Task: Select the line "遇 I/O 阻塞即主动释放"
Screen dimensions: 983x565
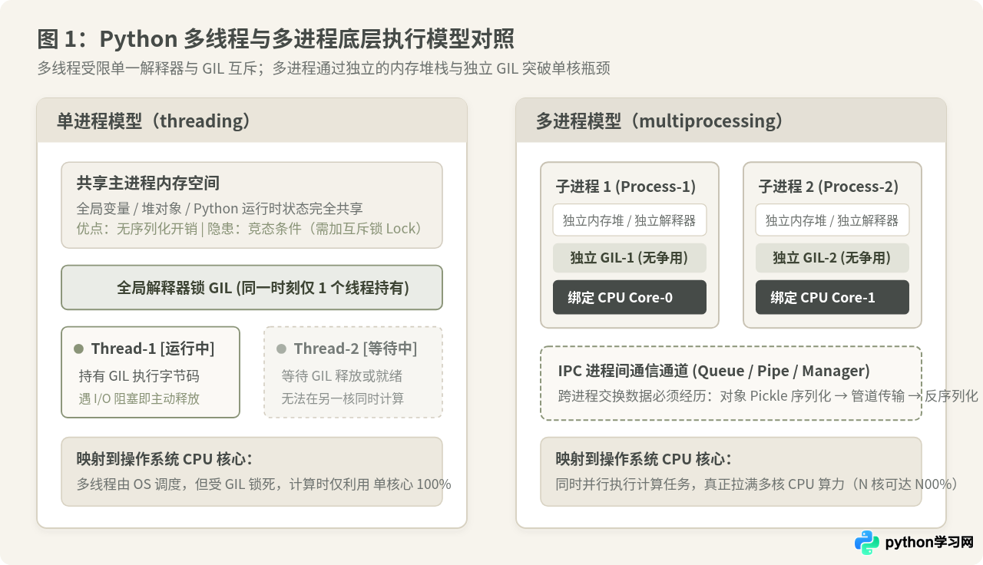Action: [139, 398]
